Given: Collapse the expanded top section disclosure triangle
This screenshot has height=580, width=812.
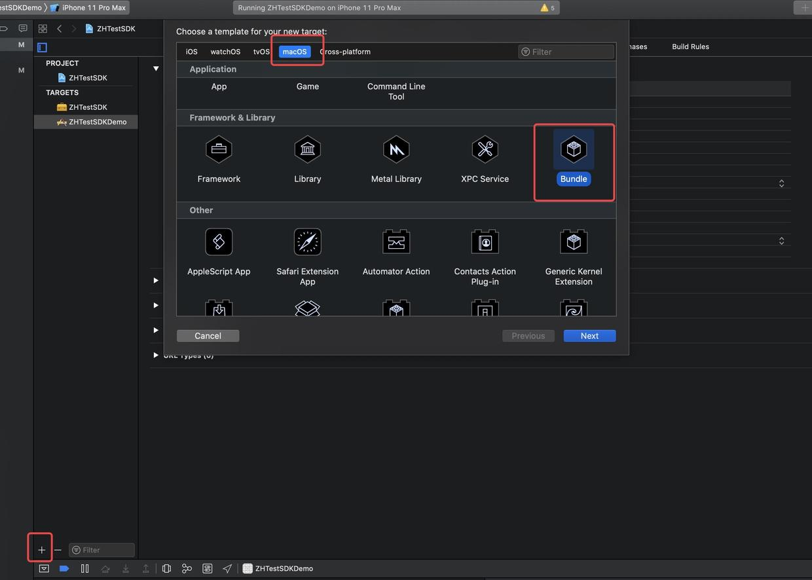Looking at the screenshot, I should coord(156,69).
